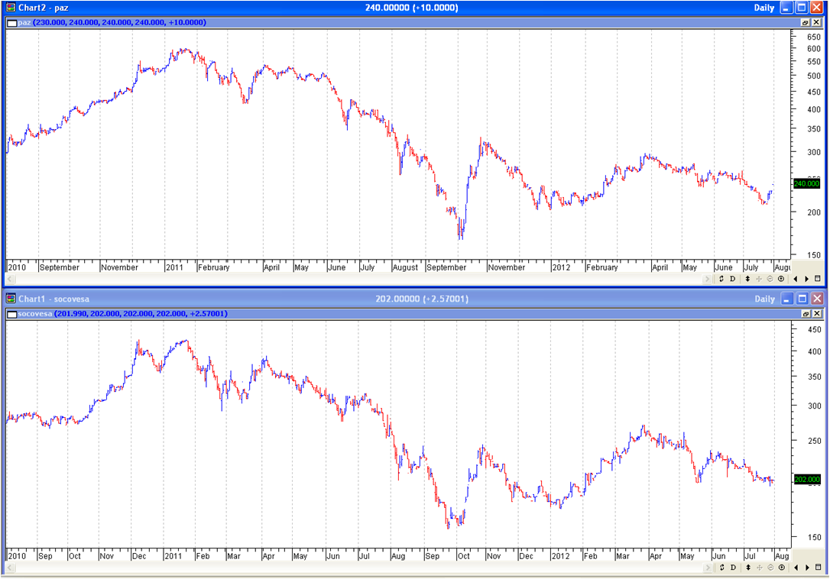
Task: Go to next security in paz chart
Action: (807, 279)
